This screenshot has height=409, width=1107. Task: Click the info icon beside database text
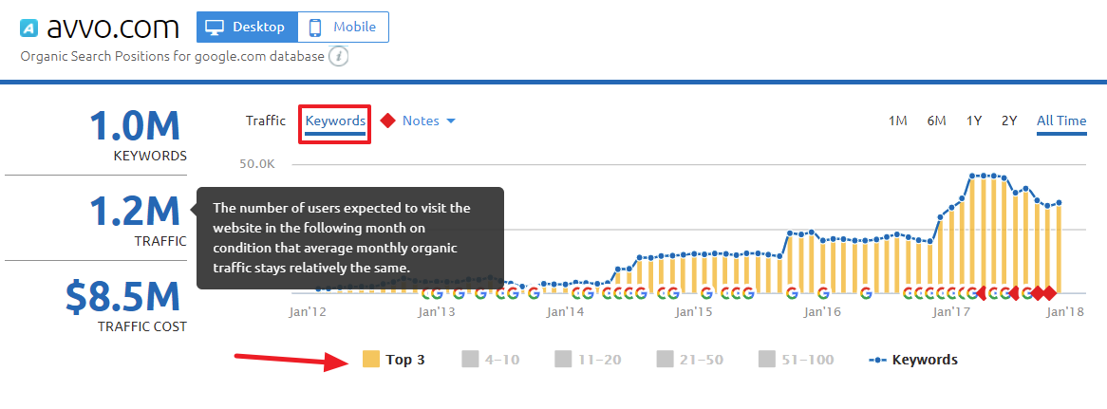[x=339, y=56]
